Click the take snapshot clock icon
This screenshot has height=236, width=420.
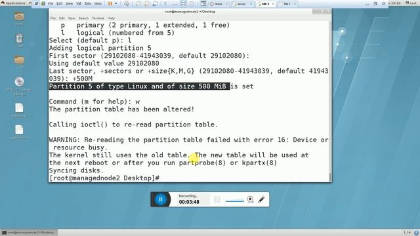[138, 3]
